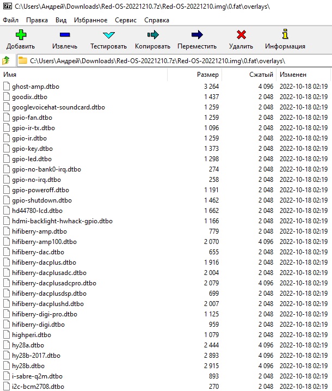This screenshot has height=391, width=332.
Task: Select hifiberry-dacplusadcpro.dtbo file name
Action: (x=54, y=283)
